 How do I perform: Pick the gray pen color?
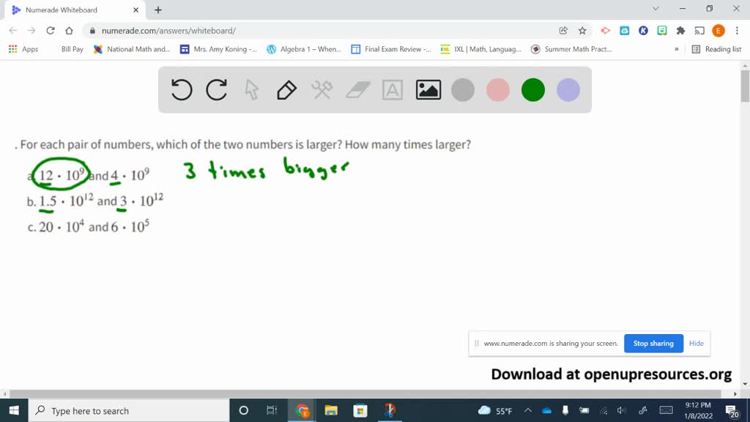point(463,90)
